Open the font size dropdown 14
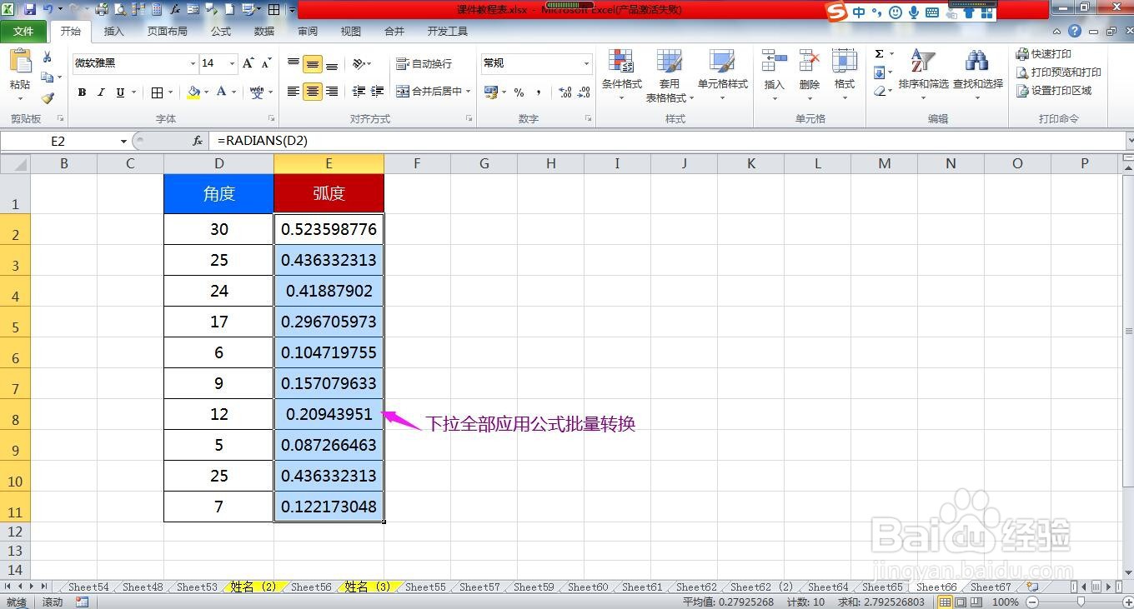The width and height of the screenshot is (1134, 609). click(231, 63)
